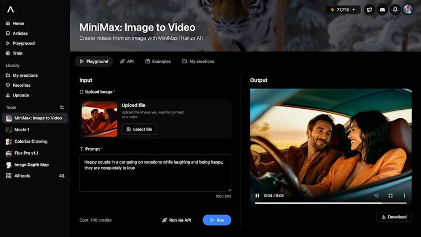Click the Articles book icon
The height and width of the screenshot is (237, 421).
pos(8,33)
